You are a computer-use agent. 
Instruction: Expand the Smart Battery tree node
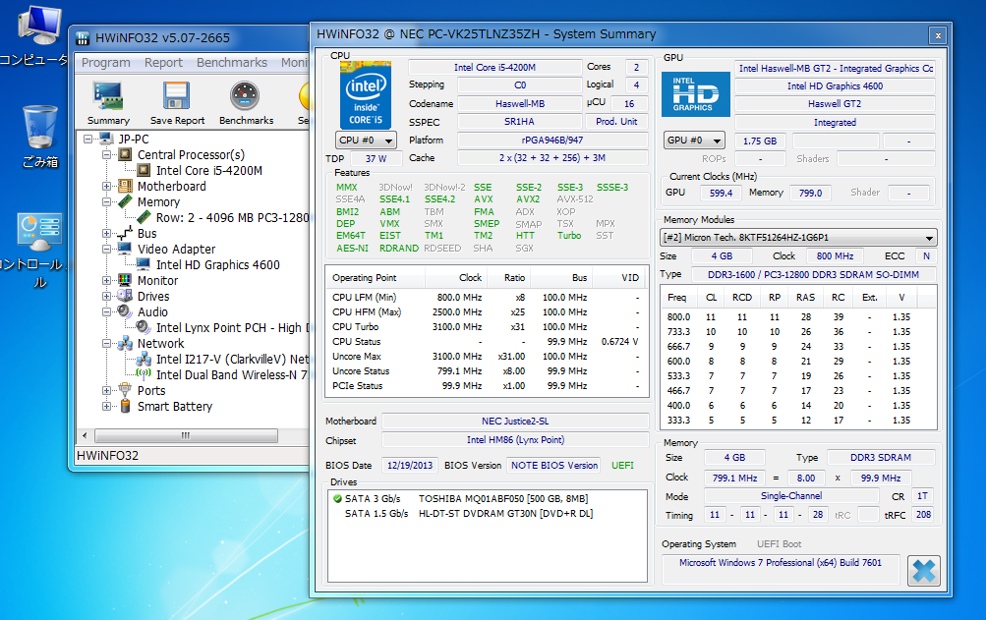(106, 406)
